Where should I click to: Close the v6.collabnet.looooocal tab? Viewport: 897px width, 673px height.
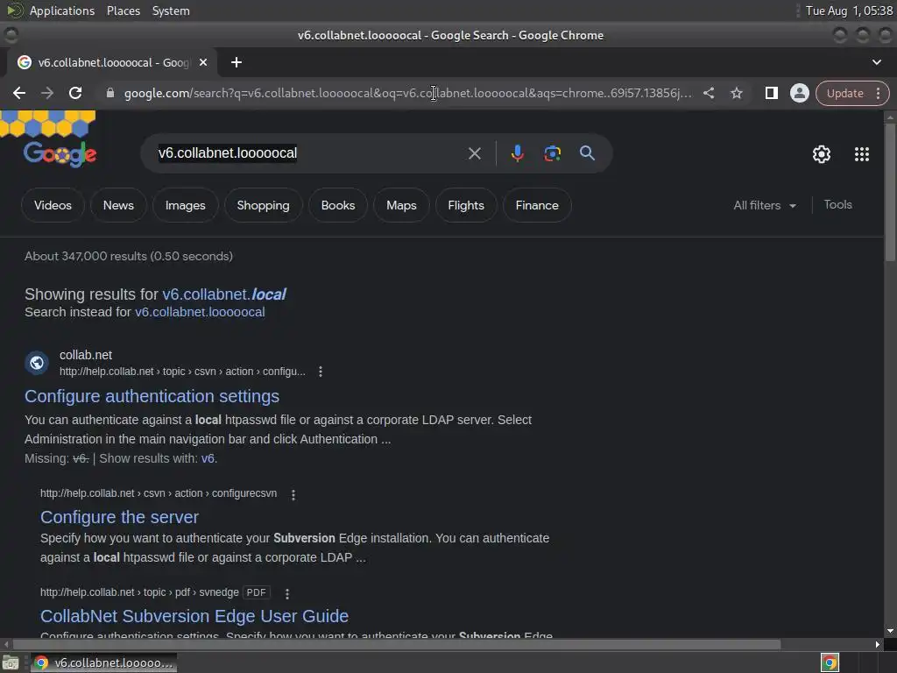203,62
